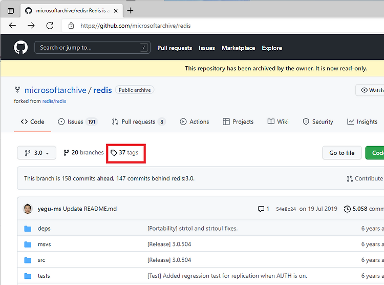View the 20 branches list
This screenshot has height=285, width=384.
point(83,153)
